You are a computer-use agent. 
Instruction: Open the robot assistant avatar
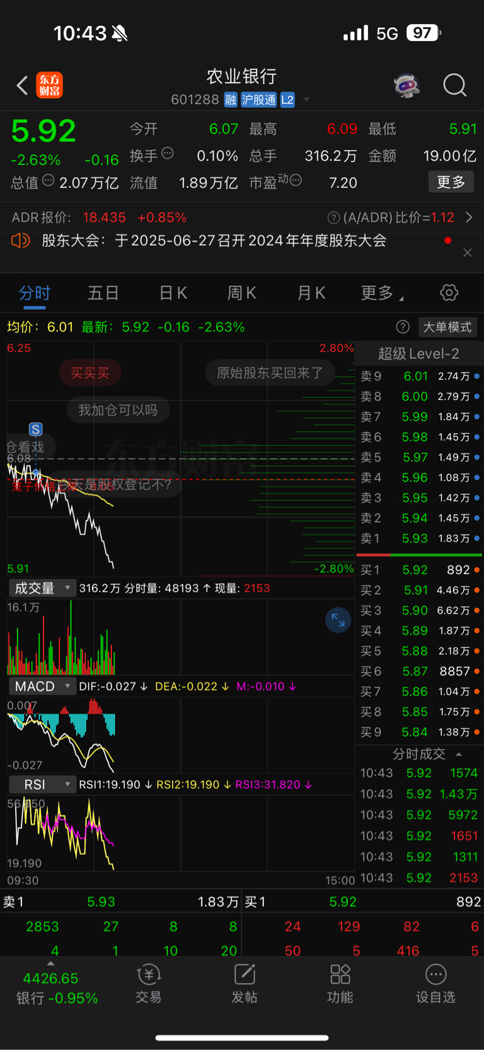pos(407,85)
